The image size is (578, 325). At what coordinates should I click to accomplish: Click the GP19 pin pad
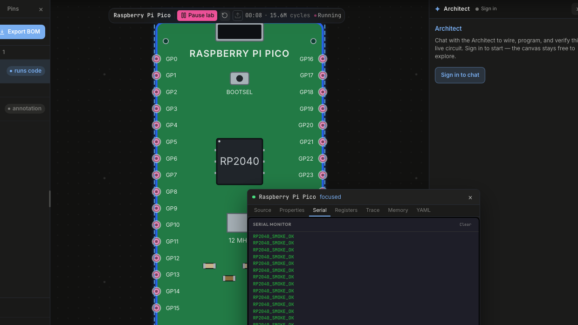coord(323,108)
